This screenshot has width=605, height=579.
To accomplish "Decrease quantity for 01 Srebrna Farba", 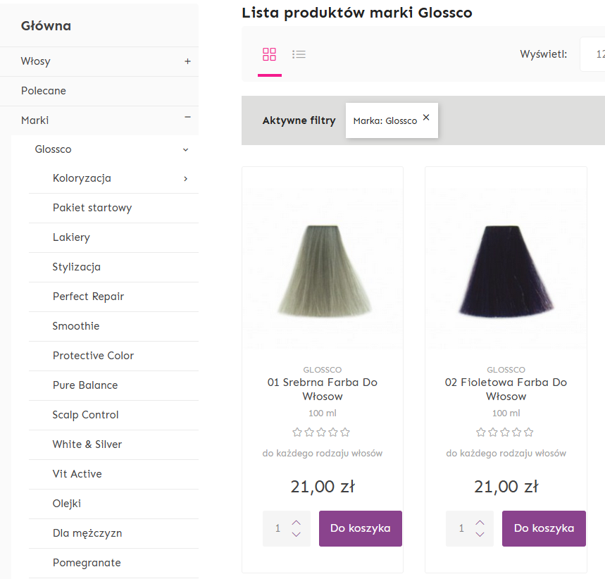I will 296,535.
